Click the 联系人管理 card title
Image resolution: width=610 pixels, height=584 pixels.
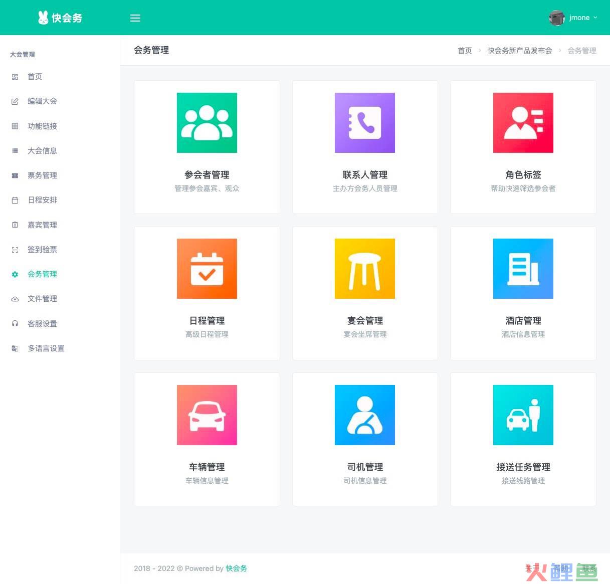click(x=365, y=175)
